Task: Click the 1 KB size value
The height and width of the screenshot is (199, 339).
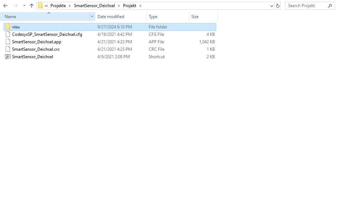Action: click(211, 49)
